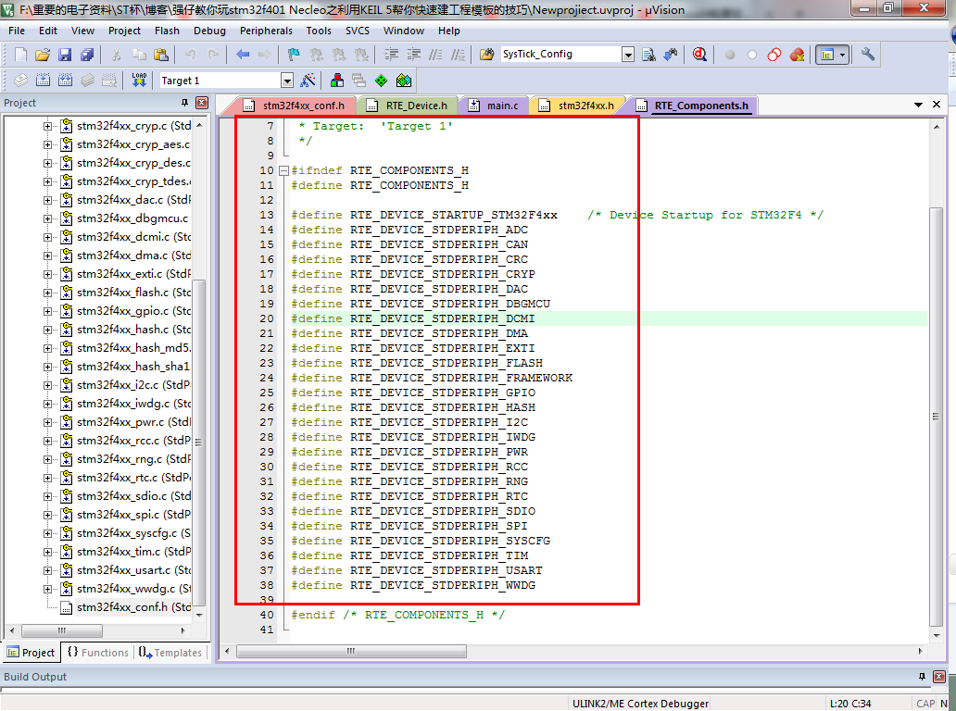Click the Download LOAD flash icon

click(x=139, y=81)
